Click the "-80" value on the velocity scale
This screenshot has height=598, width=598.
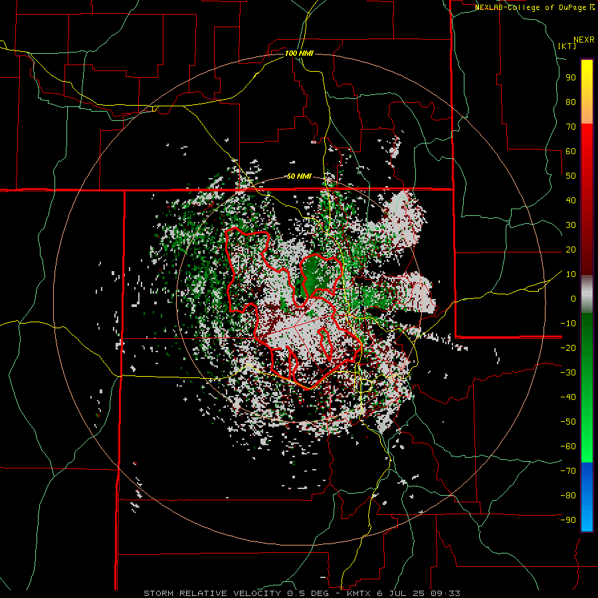tap(568, 496)
